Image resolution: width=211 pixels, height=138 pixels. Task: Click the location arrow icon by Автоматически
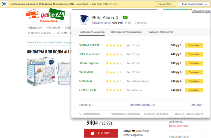coord(80,114)
